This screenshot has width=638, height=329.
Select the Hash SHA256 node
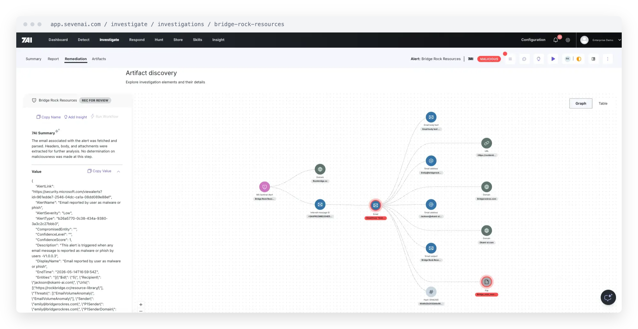[431, 292]
